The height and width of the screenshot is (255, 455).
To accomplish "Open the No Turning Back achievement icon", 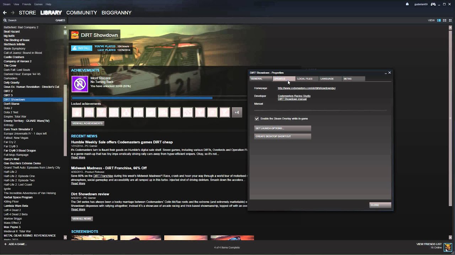I will (x=80, y=84).
